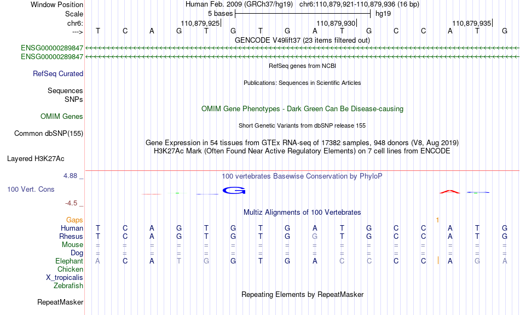520x315 pixels.
Task: Click the Window Position label
Action: [x=57, y=4]
